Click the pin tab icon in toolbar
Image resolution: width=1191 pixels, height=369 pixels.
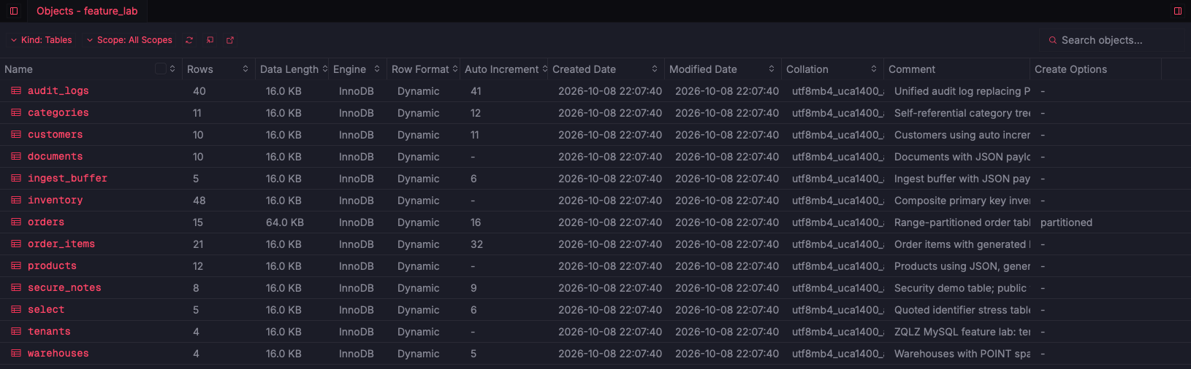(210, 40)
